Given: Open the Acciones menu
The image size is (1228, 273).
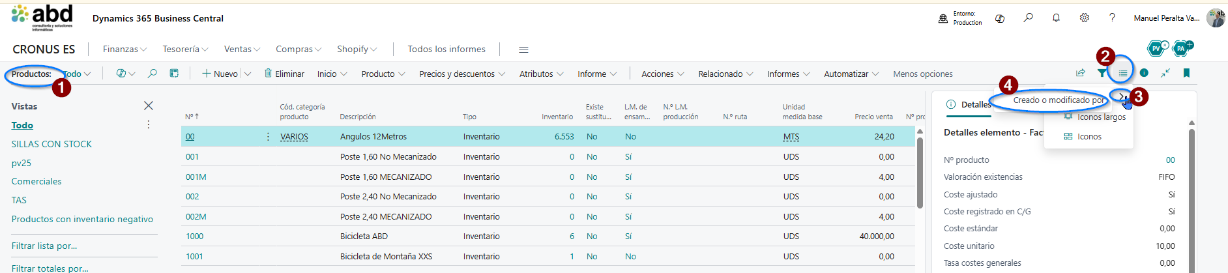Looking at the screenshot, I should click(x=663, y=74).
